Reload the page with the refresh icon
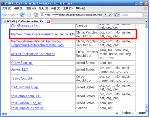 coord(22,15)
